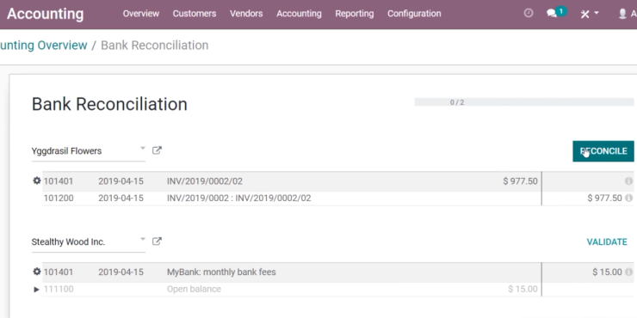
Task: Expand the Stealthy Wood Inc. dropdown
Action: (143, 239)
